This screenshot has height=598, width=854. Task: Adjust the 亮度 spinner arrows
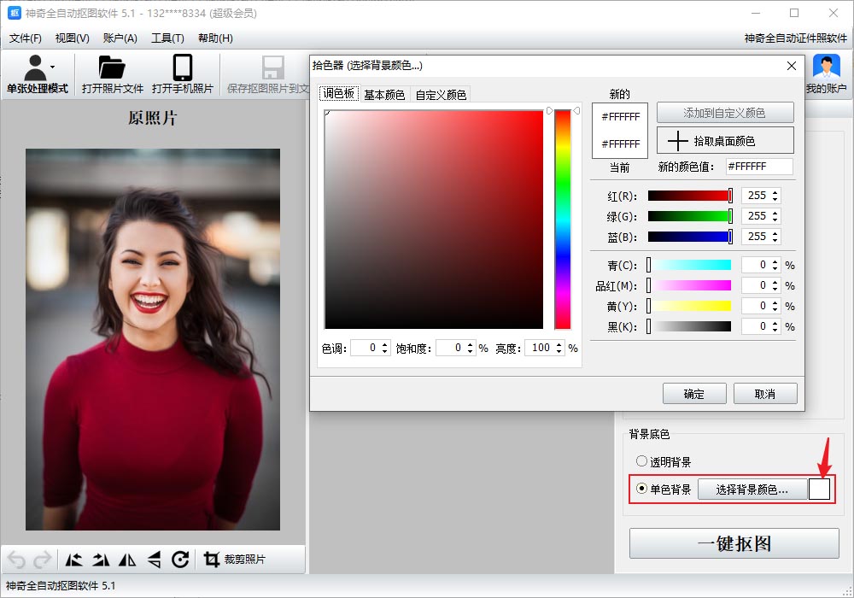(559, 348)
